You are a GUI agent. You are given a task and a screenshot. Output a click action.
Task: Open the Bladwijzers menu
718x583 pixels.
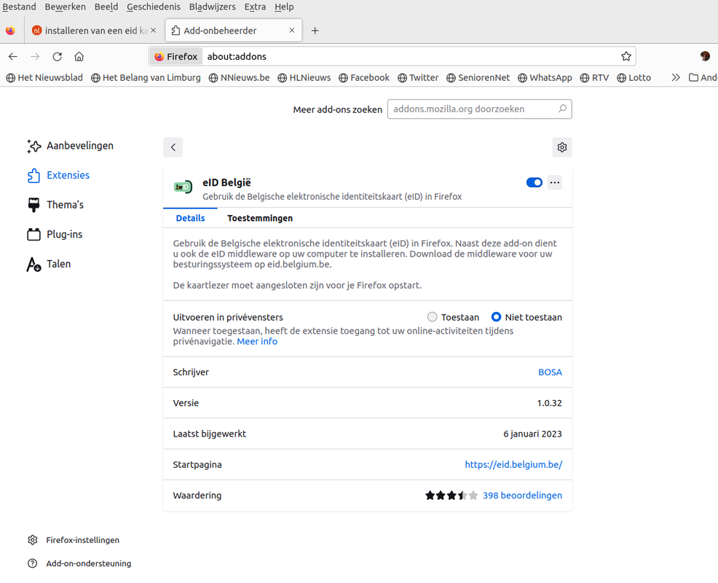(212, 7)
